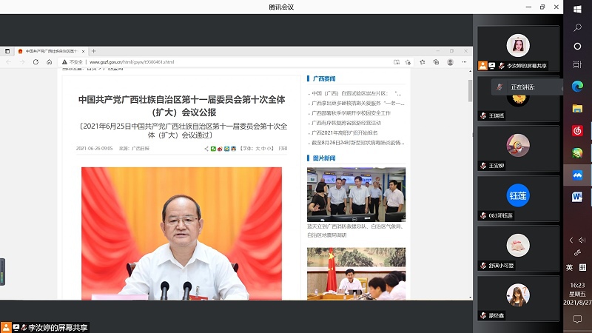Screen dimensions: 592x333
Task: Click immersive reader icon in address bar
Action: [x=397, y=62]
